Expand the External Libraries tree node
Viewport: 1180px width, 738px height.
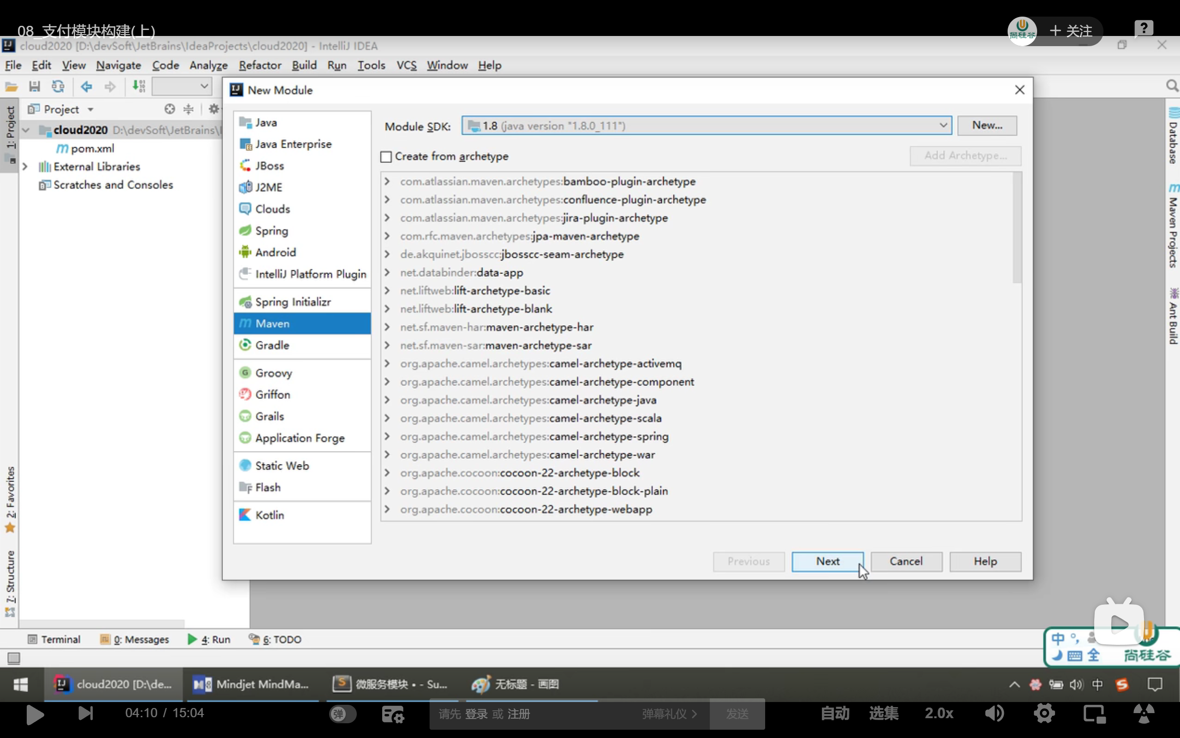pos(25,167)
